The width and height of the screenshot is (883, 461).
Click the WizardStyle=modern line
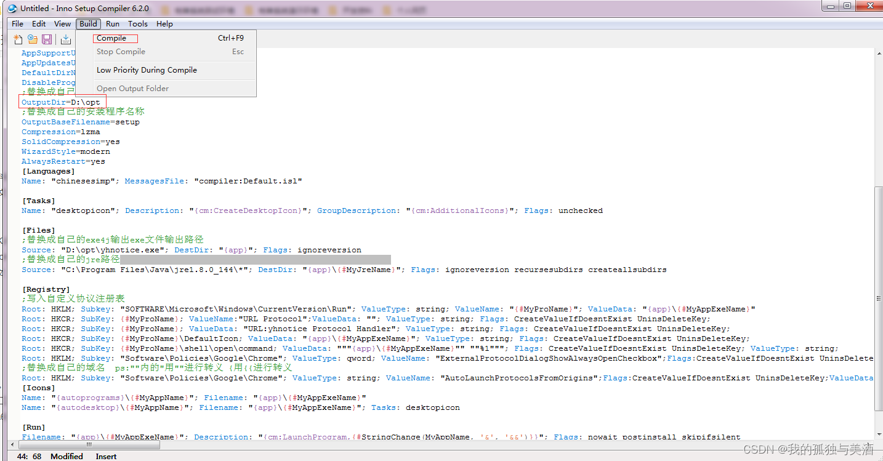(66, 151)
